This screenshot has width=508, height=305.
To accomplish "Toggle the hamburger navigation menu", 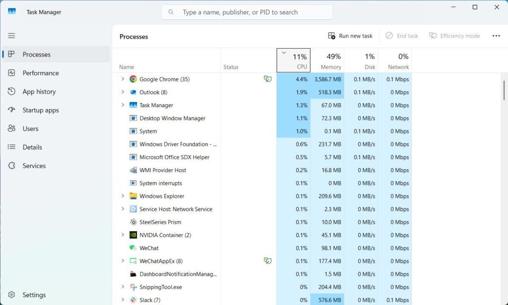I will pos(11,36).
